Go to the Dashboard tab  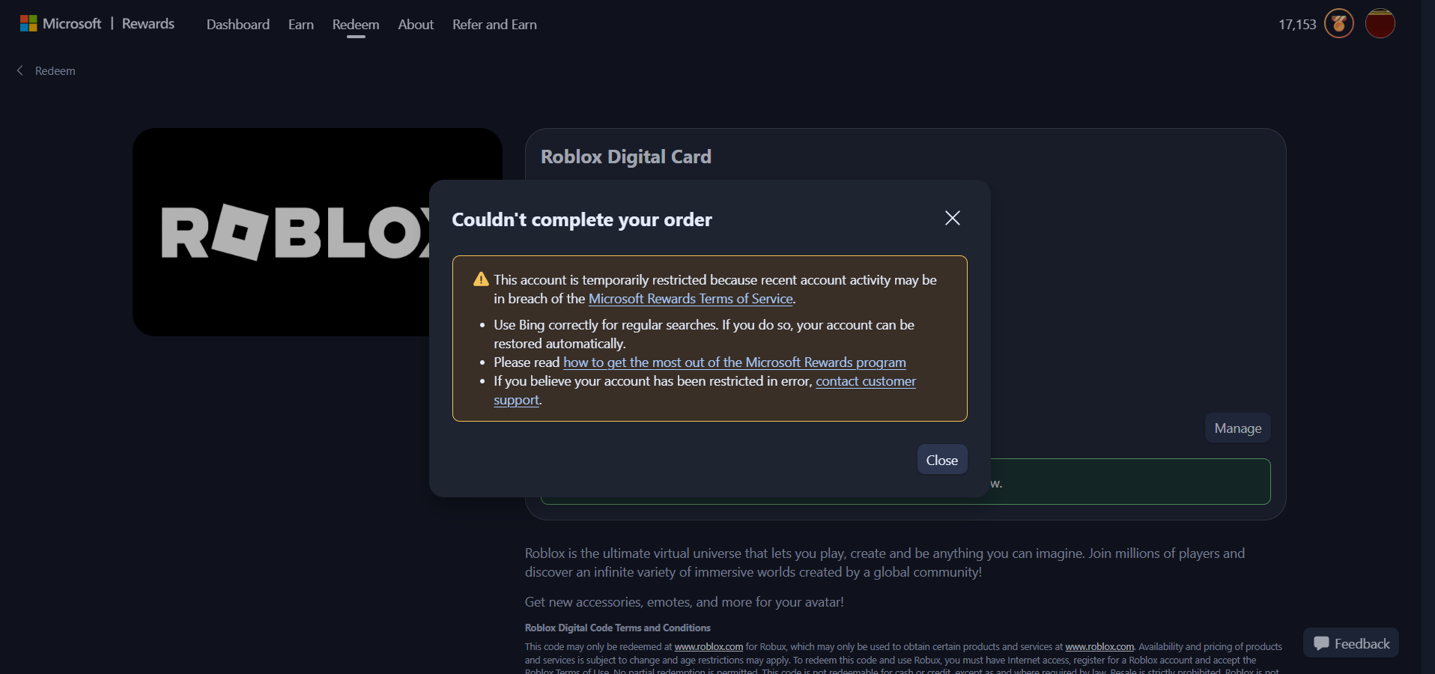238,25
